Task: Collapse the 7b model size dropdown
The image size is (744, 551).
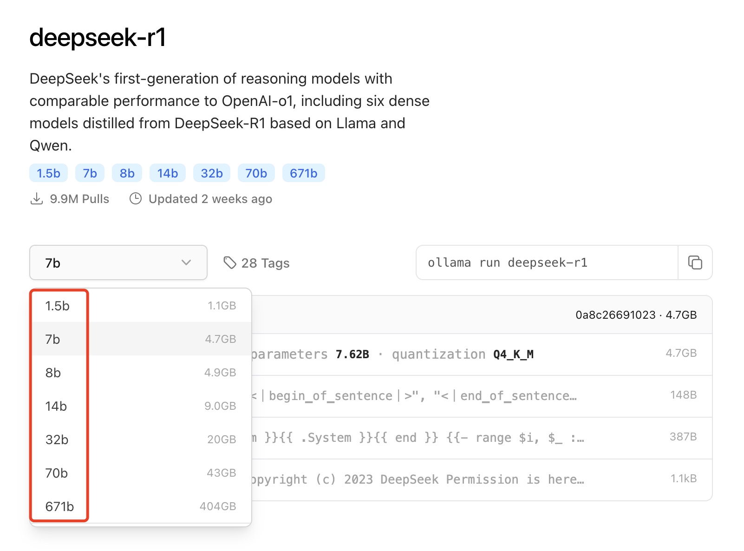Action: (x=118, y=262)
